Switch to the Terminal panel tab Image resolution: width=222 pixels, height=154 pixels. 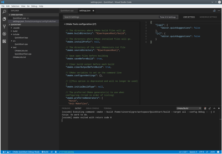tap(108, 108)
